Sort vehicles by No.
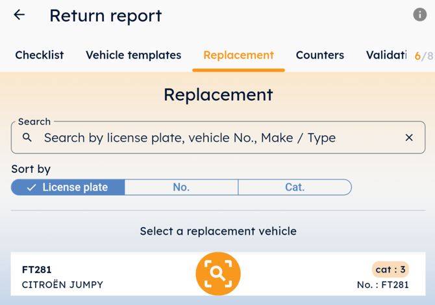Screen dimensions: 435x305 click(x=181, y=187)
